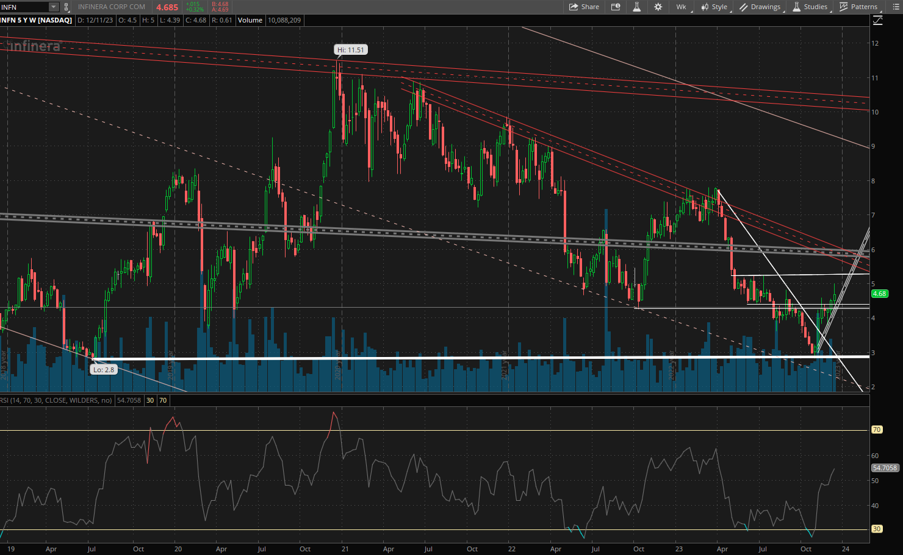The width and height of the screenshot is (903, 555).
Task: Open chart settings gear icon
Action: 658,7
